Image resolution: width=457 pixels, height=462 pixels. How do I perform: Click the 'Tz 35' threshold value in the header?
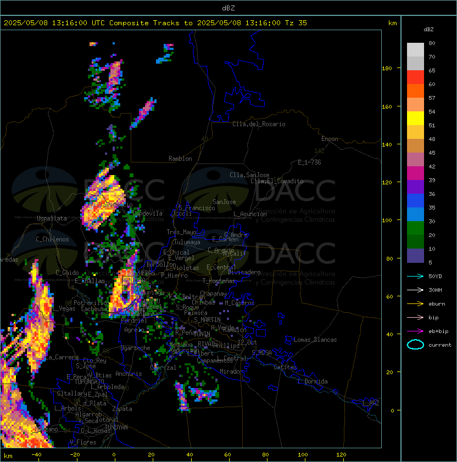(x=296, y=23)
